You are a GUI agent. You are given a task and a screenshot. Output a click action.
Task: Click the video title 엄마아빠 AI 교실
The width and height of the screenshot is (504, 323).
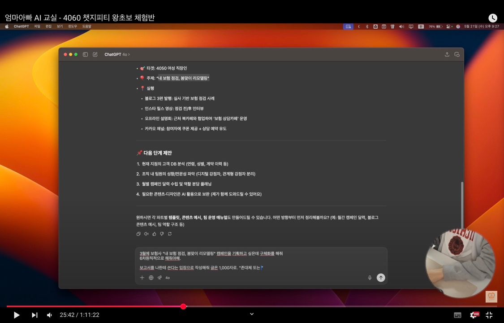80,17
